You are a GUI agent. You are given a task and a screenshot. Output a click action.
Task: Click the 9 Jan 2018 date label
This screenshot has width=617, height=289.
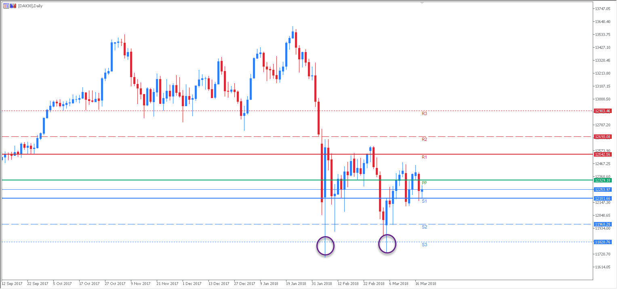tap(269, 284)
